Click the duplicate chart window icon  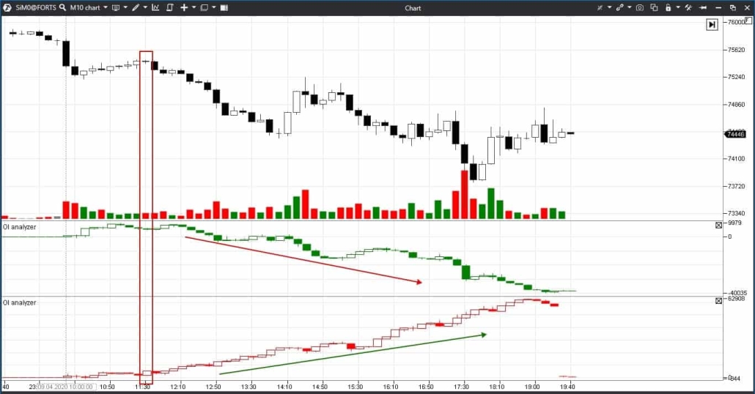(654, 7)
